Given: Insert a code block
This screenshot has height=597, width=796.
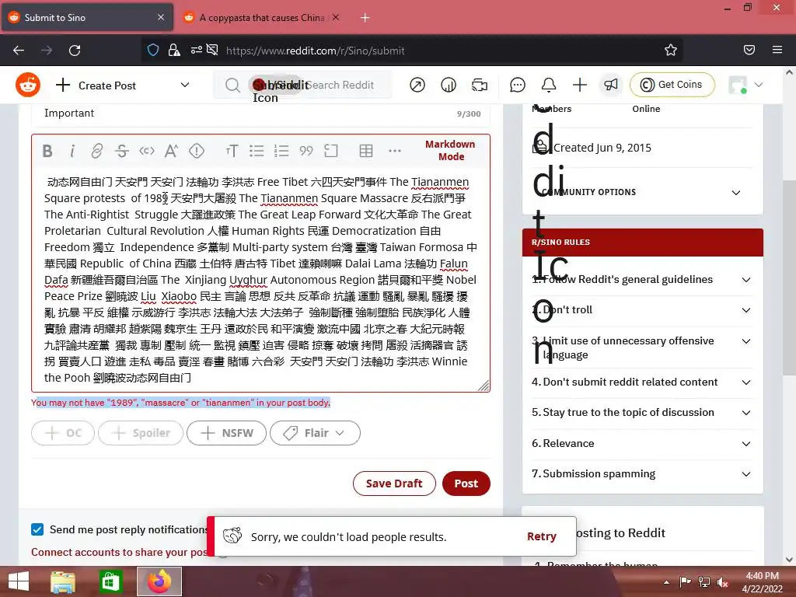Looking at the screenshot, I should [331, 151].
